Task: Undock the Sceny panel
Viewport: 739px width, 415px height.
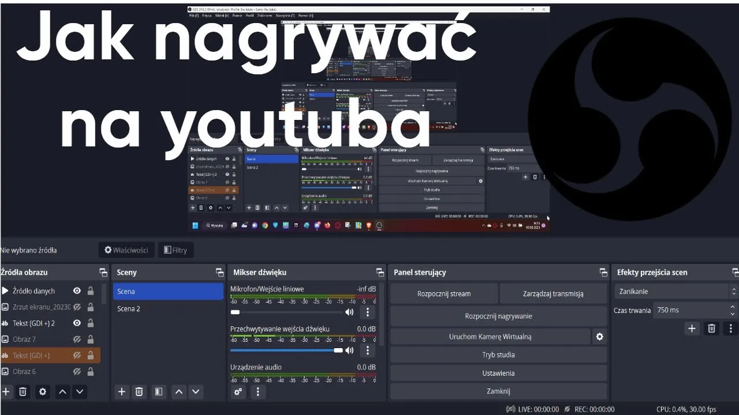Action: 219,272
